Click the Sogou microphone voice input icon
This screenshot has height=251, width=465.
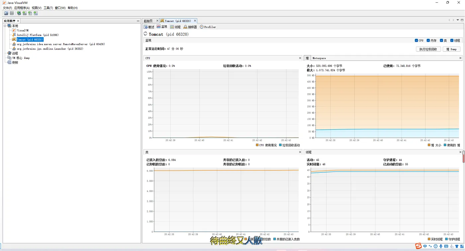pyautogui.click(x=441, y=246)
